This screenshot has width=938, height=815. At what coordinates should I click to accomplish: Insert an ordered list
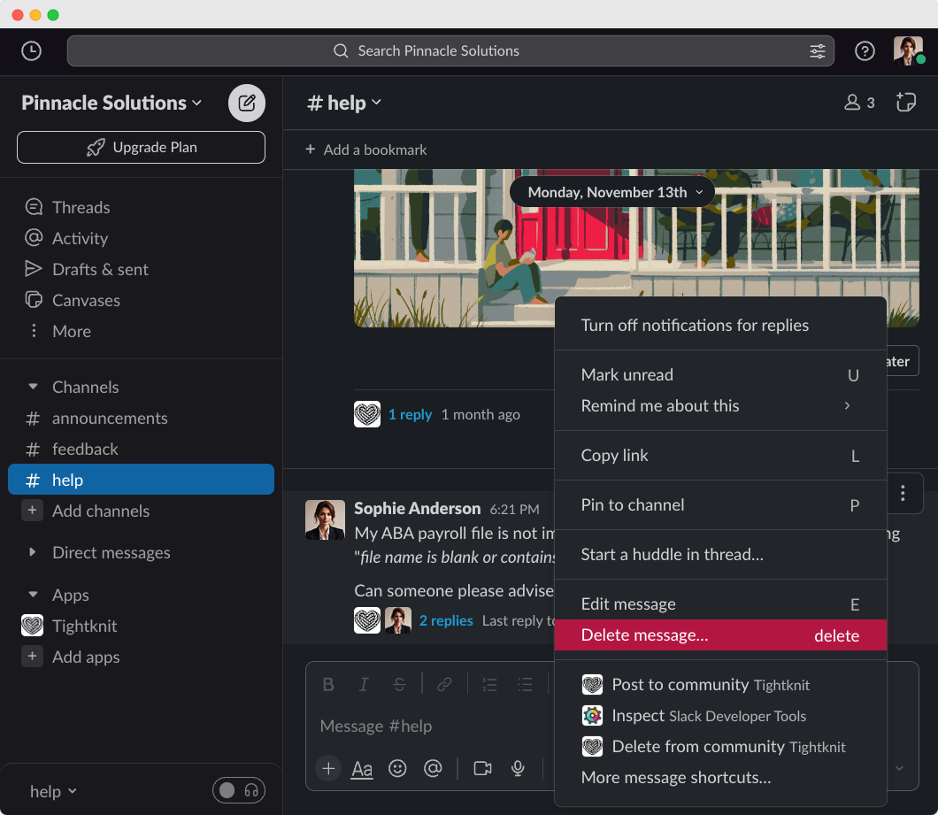(489, 685)
